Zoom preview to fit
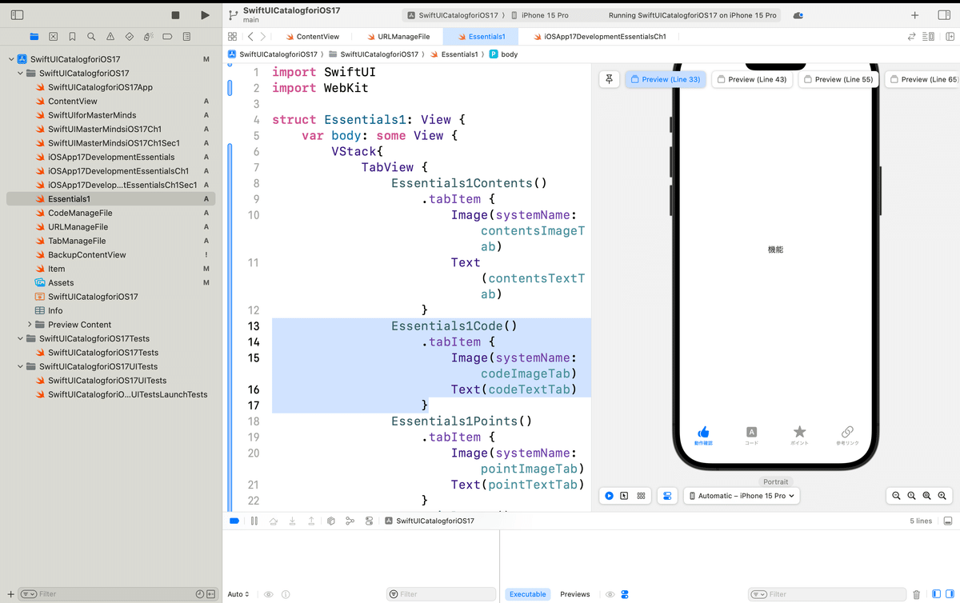 (927, 496)
